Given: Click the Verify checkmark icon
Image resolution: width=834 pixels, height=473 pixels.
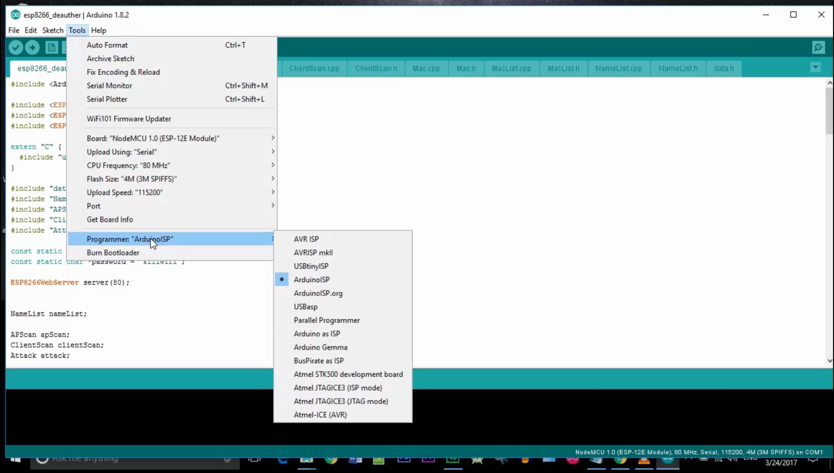Looking at the screenshot, I should click(x=16, y=47).
